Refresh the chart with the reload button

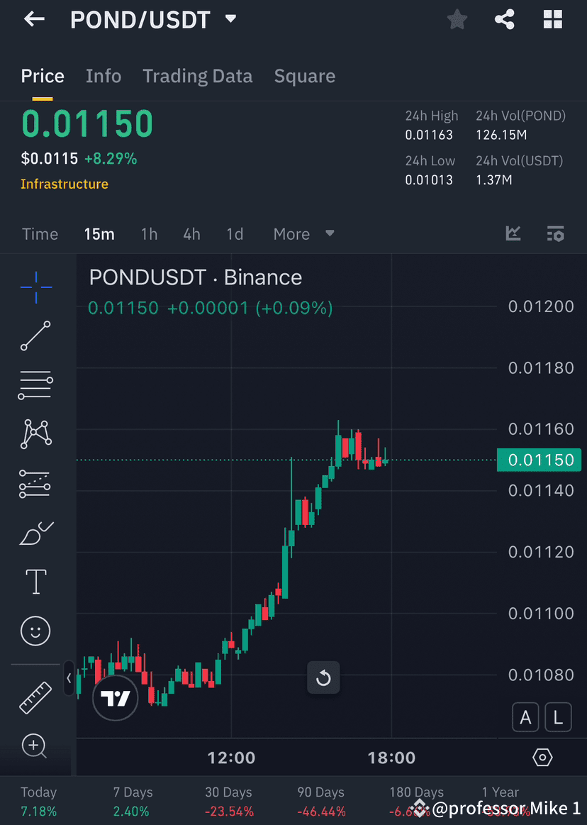point(323,677)
